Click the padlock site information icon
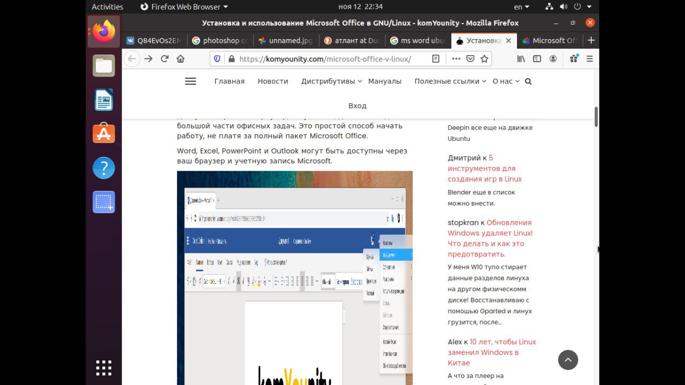685x385 pixels. (x=231, y=59)
